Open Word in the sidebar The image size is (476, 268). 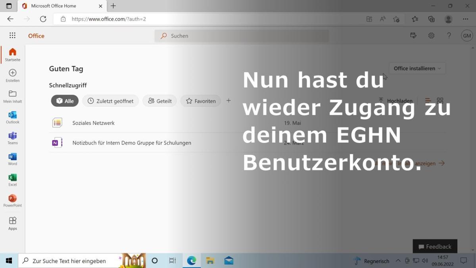(12, 159)
